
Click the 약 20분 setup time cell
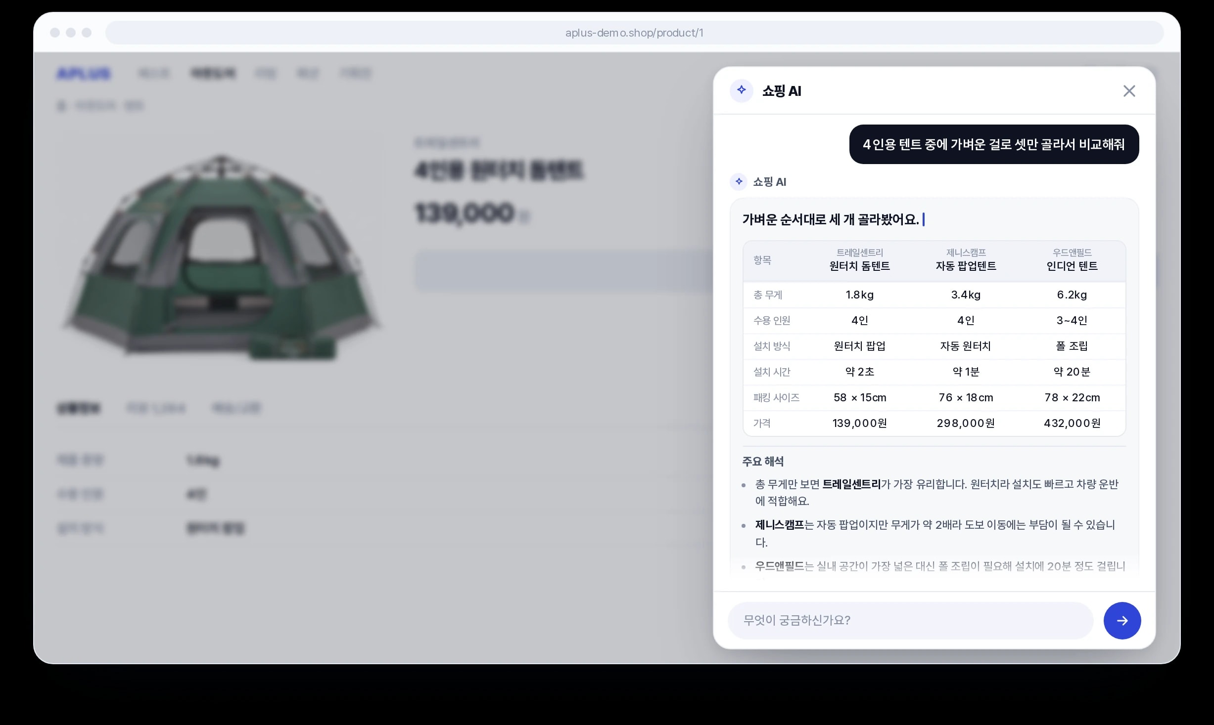point(1072,372)
